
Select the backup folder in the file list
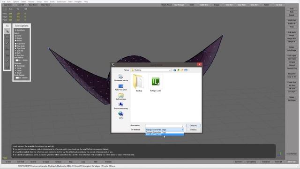tap(139, 83)
